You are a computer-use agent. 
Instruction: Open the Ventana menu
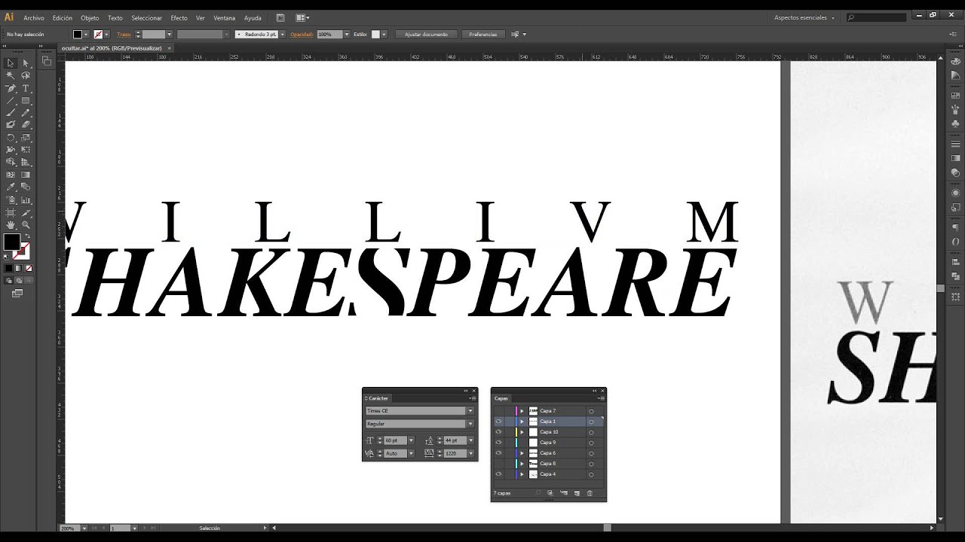click(224, 17)
